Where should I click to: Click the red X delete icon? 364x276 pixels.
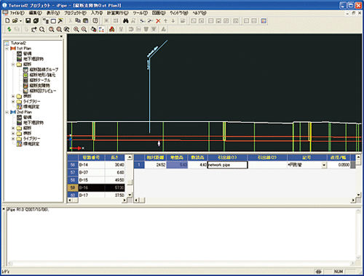click(158, 21)
